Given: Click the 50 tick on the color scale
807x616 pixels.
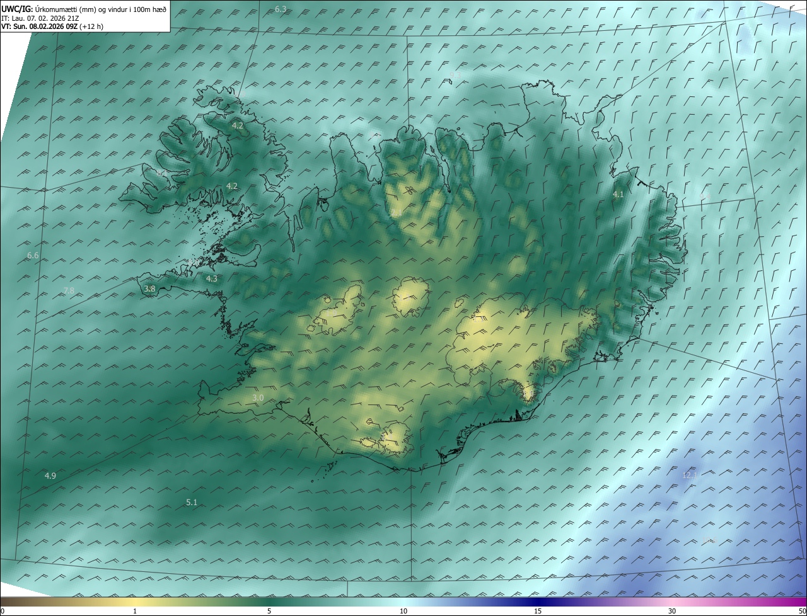Looking at the screenshot, I should (802, 611).
